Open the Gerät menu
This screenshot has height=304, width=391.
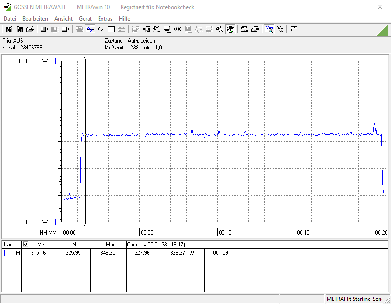85,19
